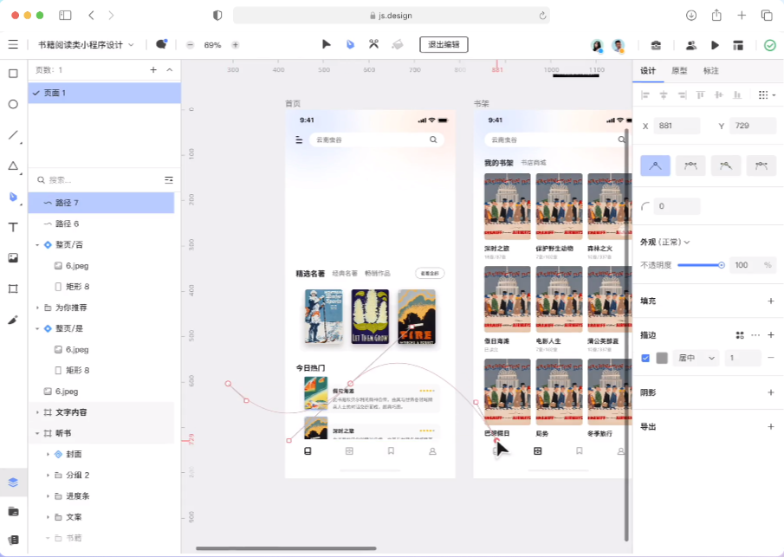
Task: Remove the stroke with minus button
Action: point(770,358)
